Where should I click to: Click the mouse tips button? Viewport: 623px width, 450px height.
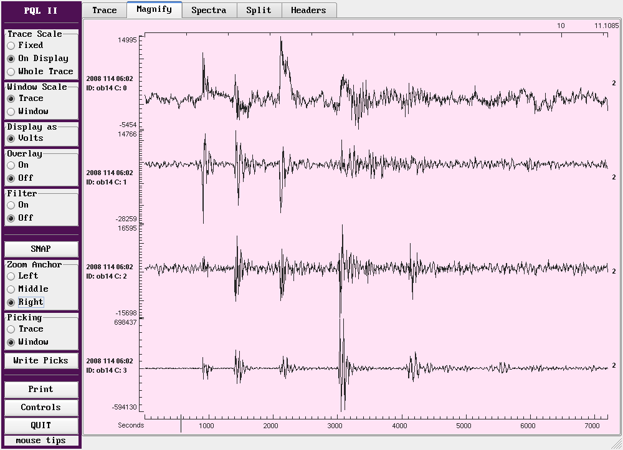[x=41, y=441]
